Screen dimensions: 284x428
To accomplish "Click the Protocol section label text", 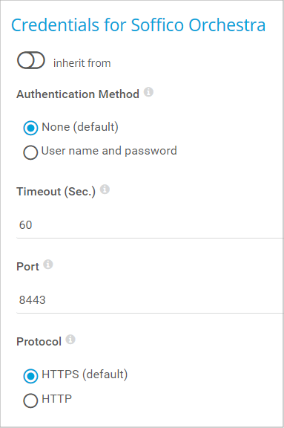I will click(39, 342).
